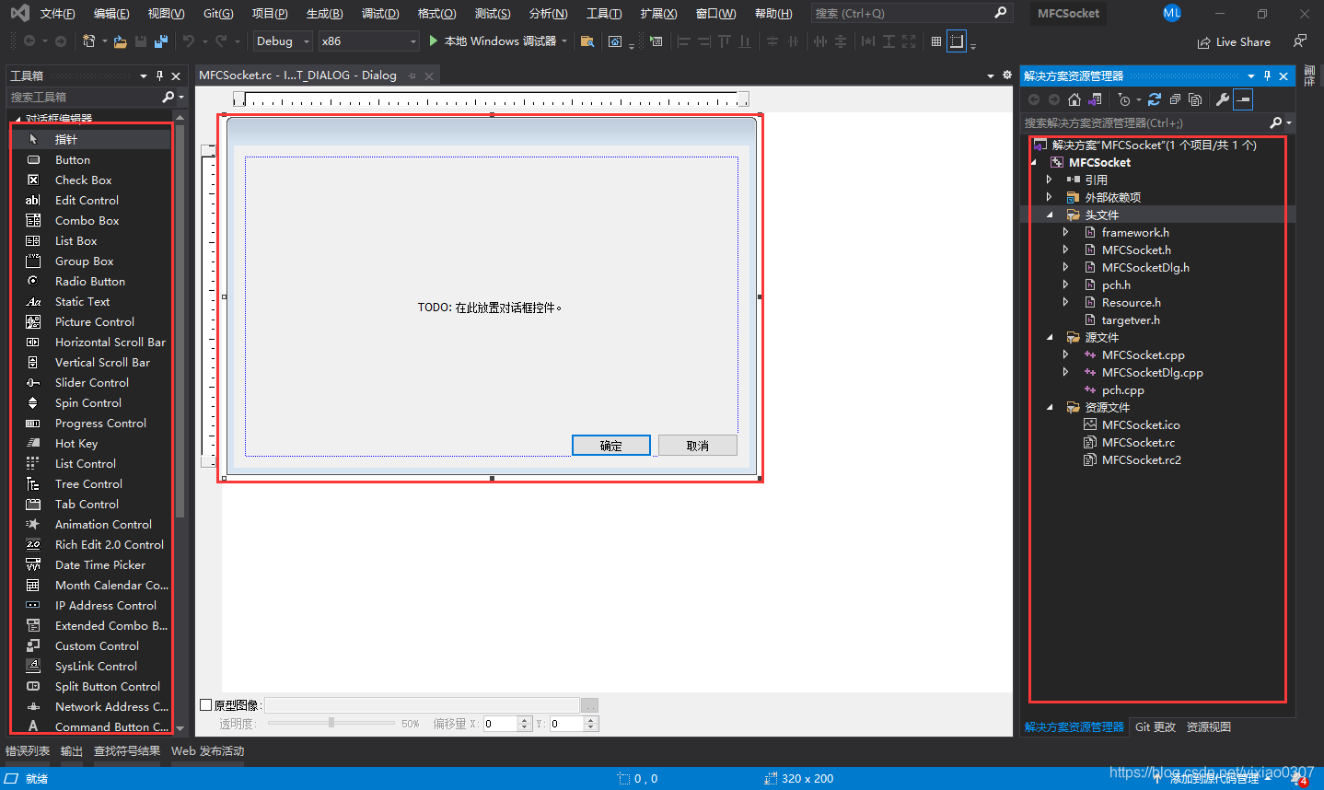Choose the Group Box control
1324x790 pixels.
pyautogui.click(x=90, y=261)
